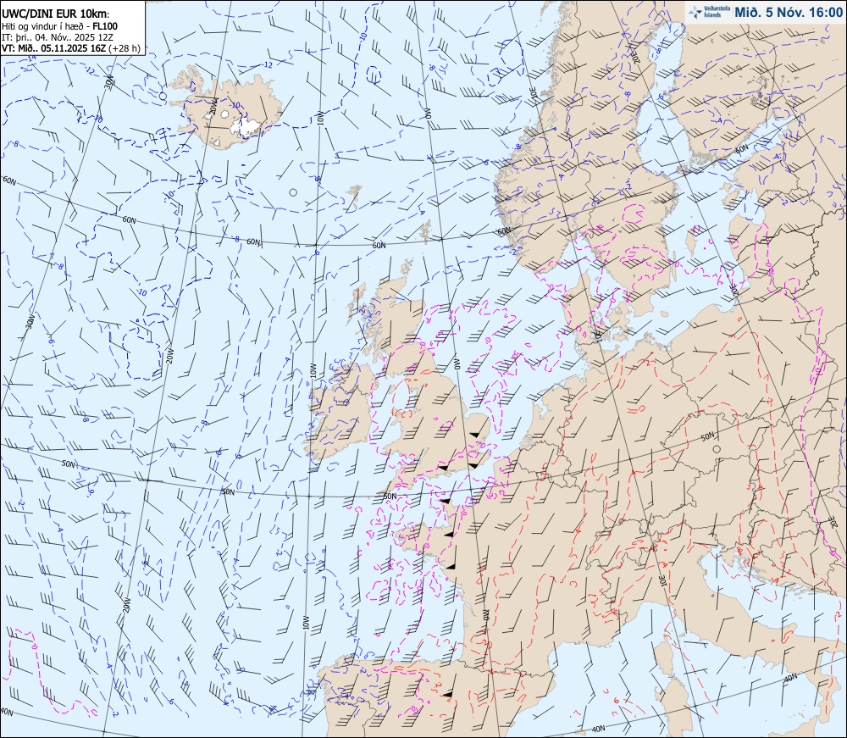The width and height of the screenshot is (847, 738).
Task: Click the 60N label near Shetland
Action: coord(379,245)
